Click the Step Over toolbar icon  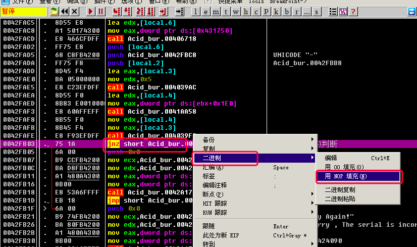pyautogui.click(x=128, y=12)
